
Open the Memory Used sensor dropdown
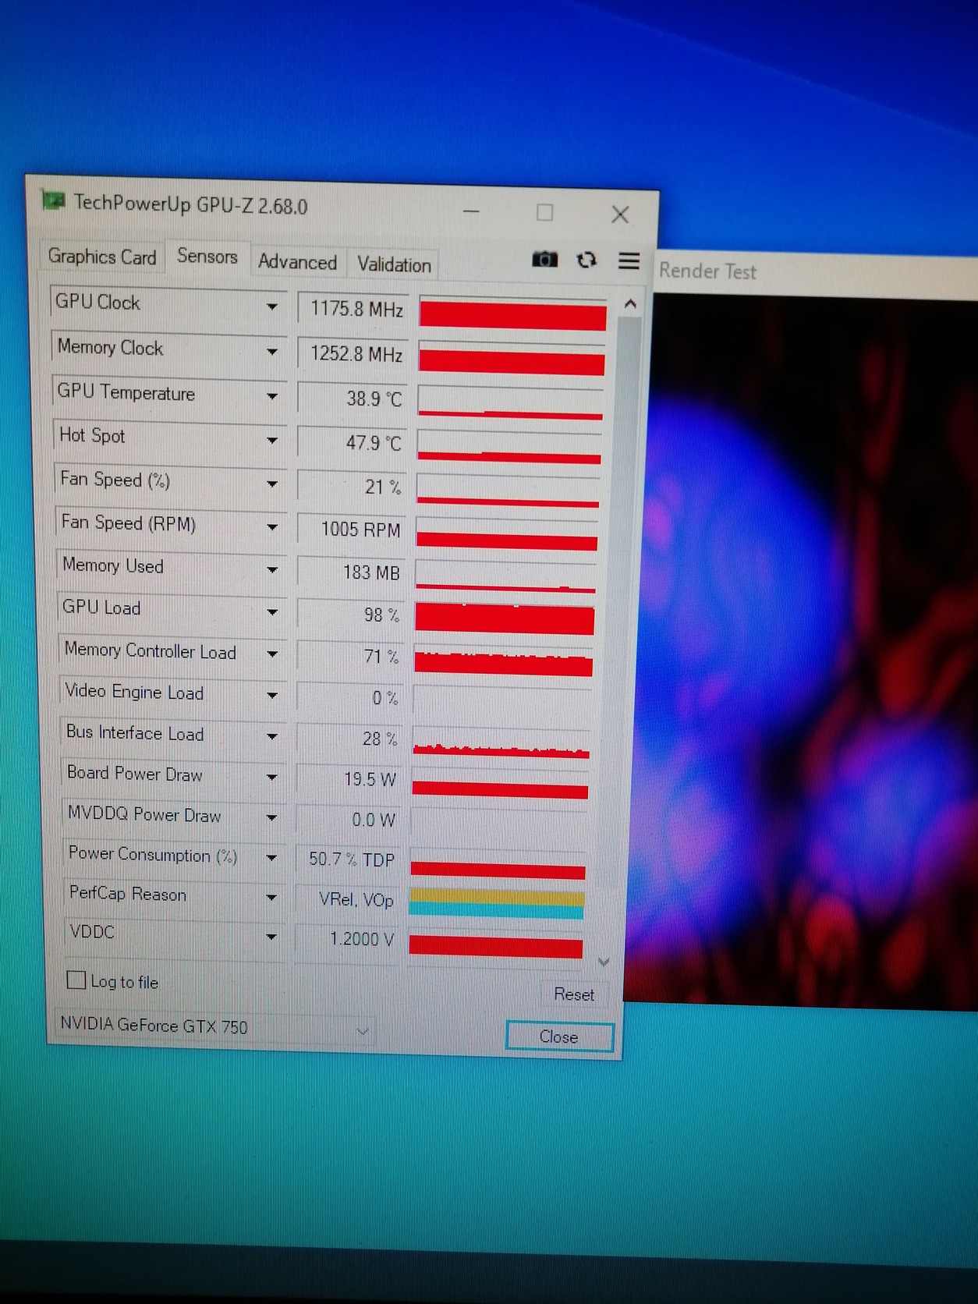271,570
